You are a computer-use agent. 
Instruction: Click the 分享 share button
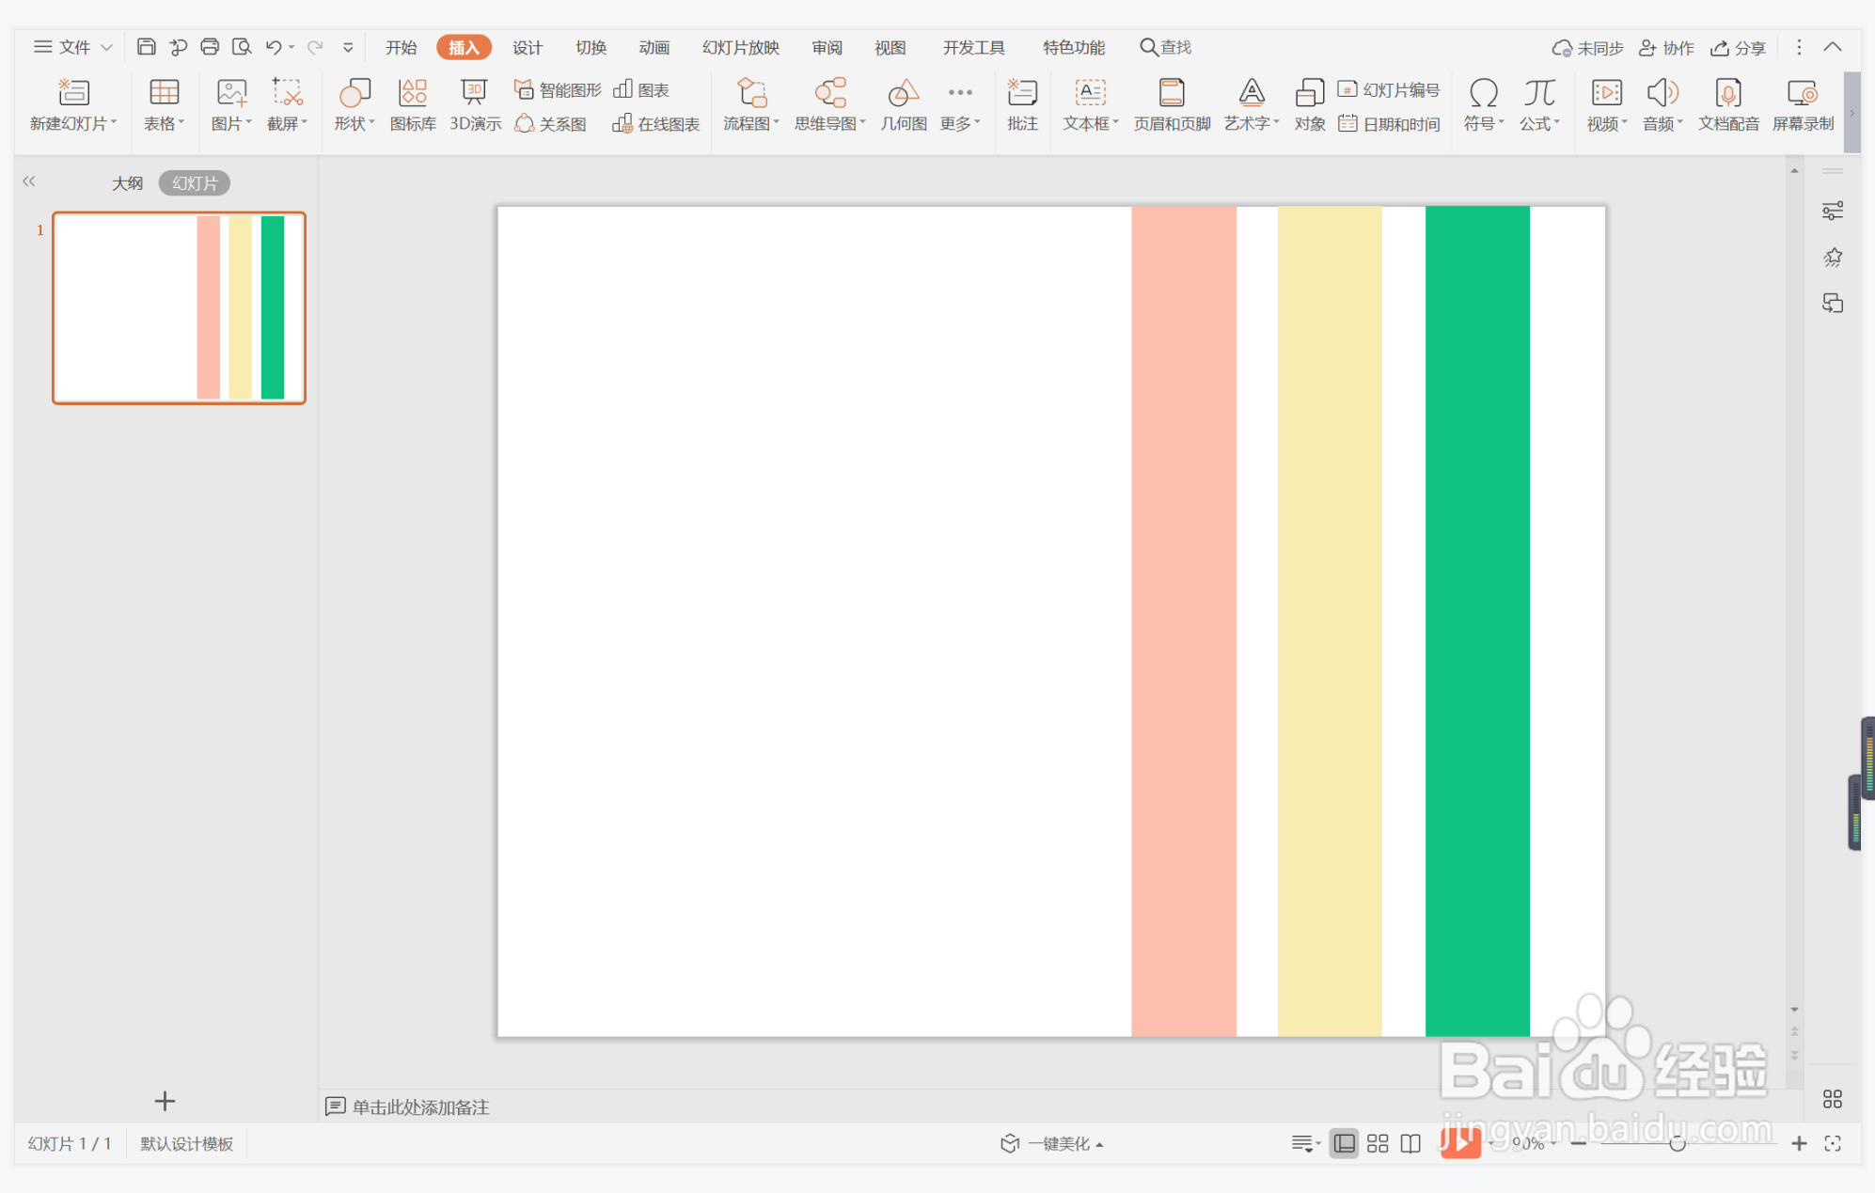tap(1739, 47)
